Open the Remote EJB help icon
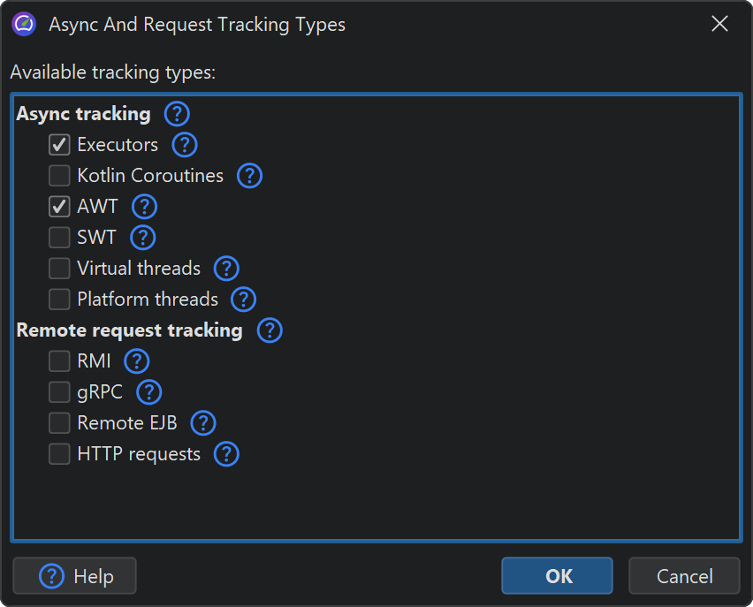 pyautogui.click(x=203, y=423)
